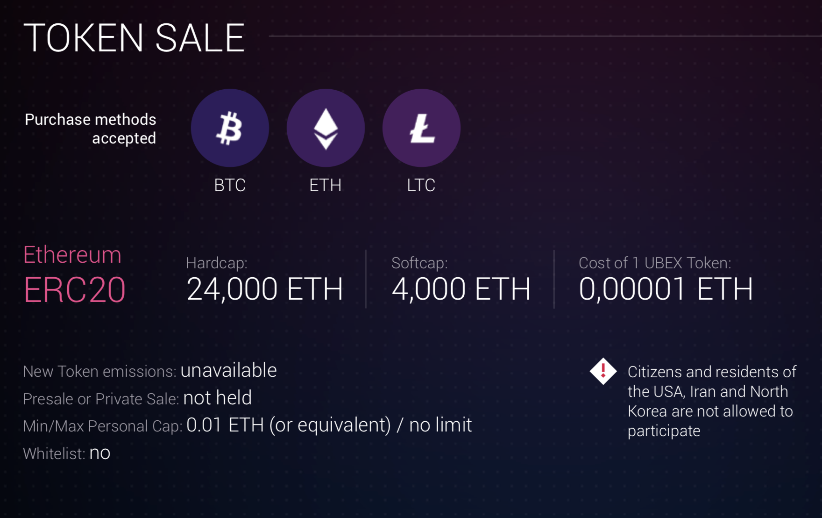Click the Bitcoin BTC circle icon

pos(230,128)
